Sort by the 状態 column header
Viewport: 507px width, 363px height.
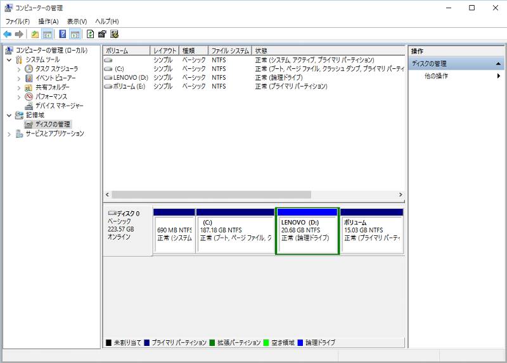pos(328,51)
